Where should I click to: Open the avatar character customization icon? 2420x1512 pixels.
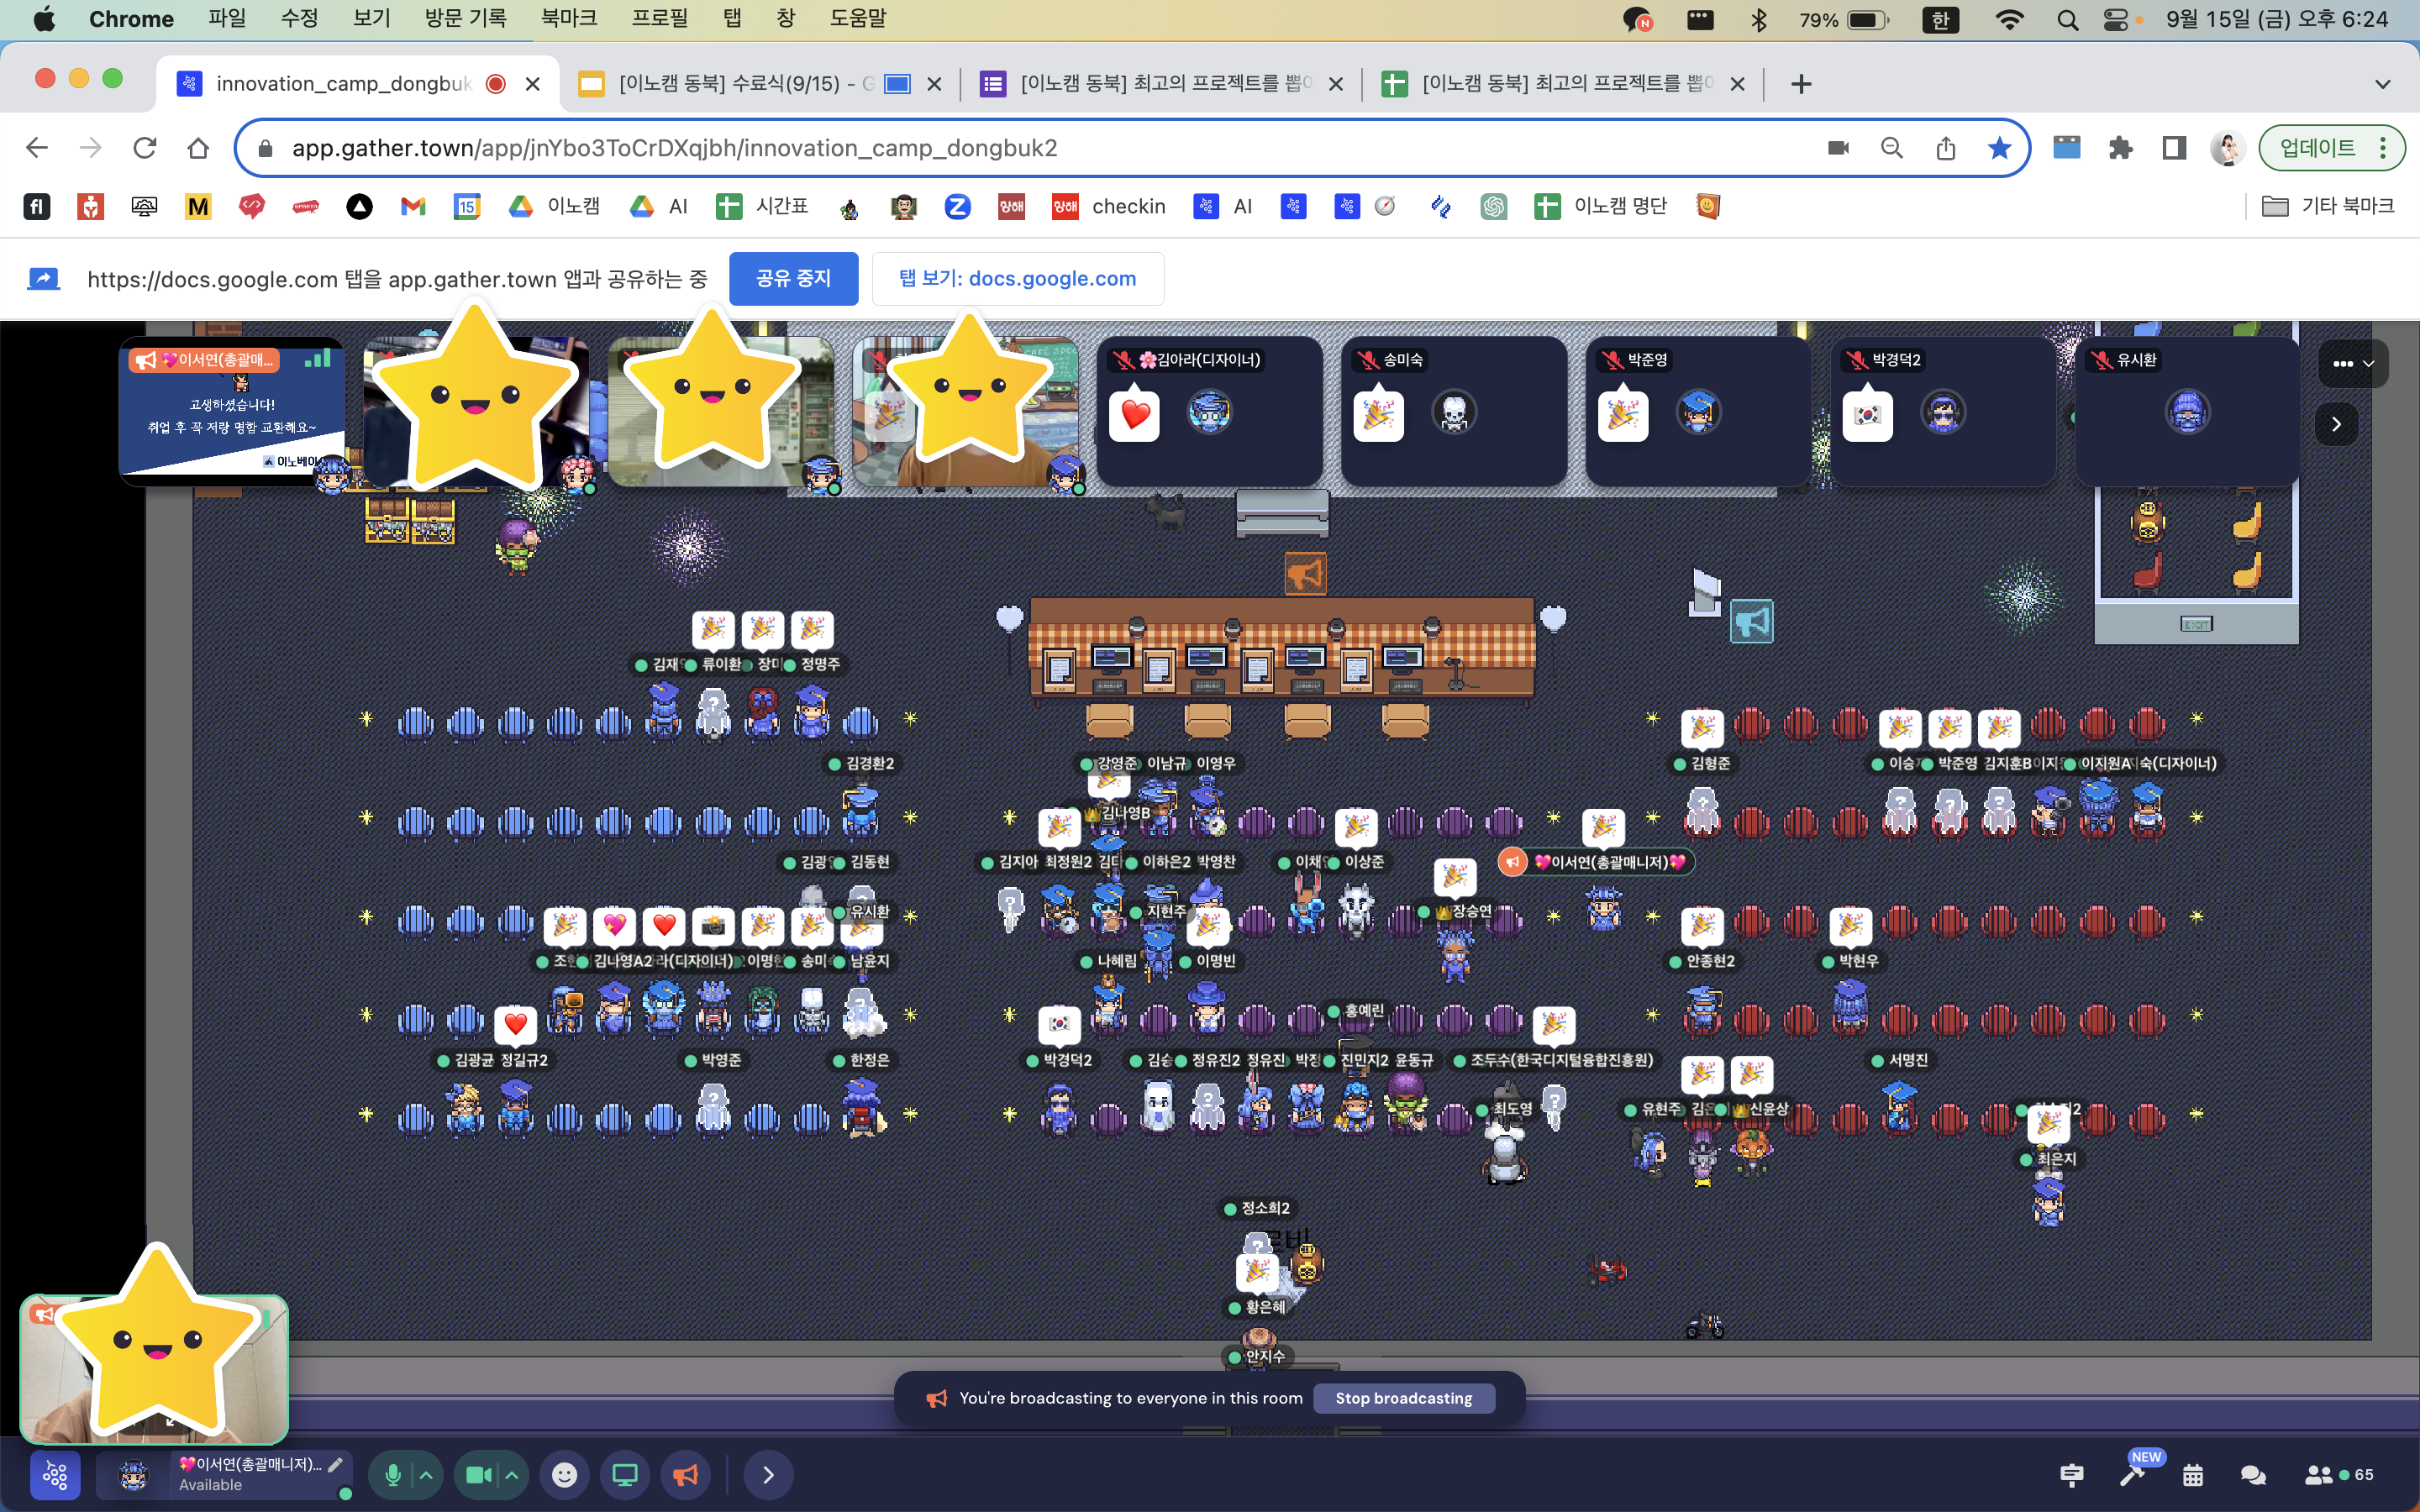133,1475
